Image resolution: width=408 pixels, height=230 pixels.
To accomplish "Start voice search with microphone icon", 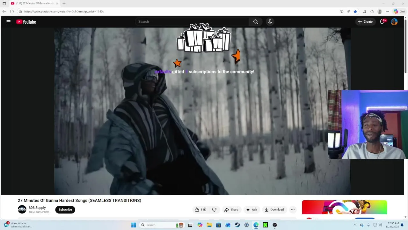I will click(270, 22).
